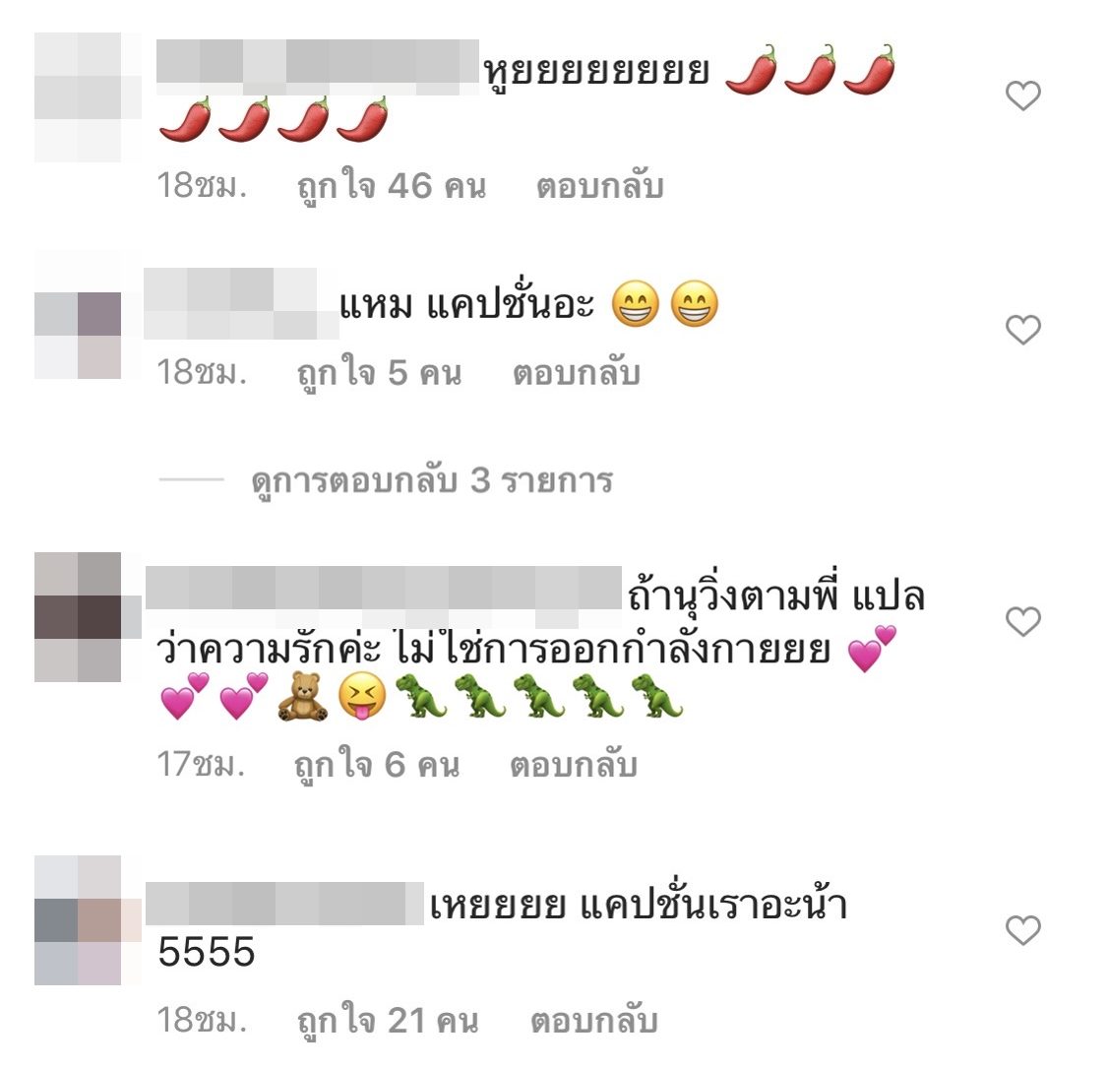Open username of the "5555" comment author
Screen dimensions: 1106x1067
tap(284, 904)
